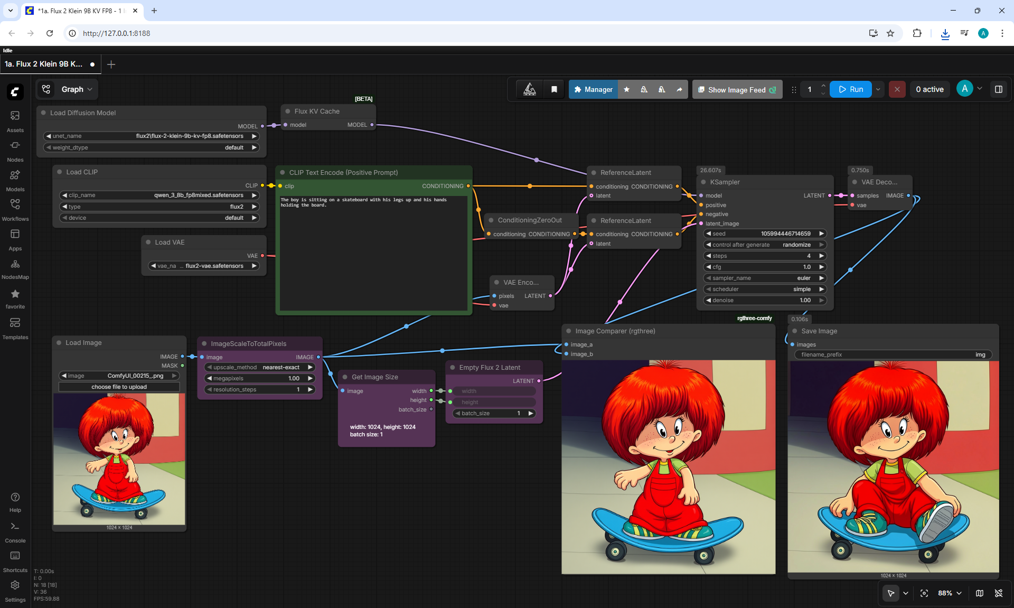The width and height of the screenshot is (1014, 608).
Task: Open the Run options dropdown arrow
Action: [878, 90]
